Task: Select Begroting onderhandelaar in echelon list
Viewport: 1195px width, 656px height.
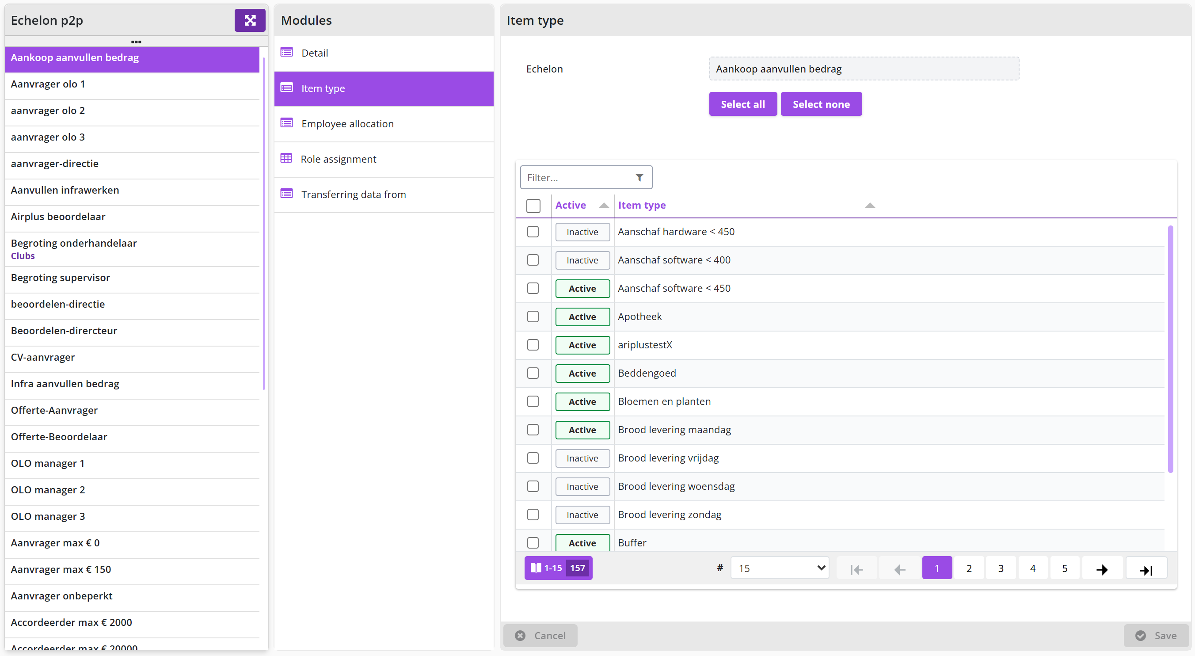Action: point(132,249)
